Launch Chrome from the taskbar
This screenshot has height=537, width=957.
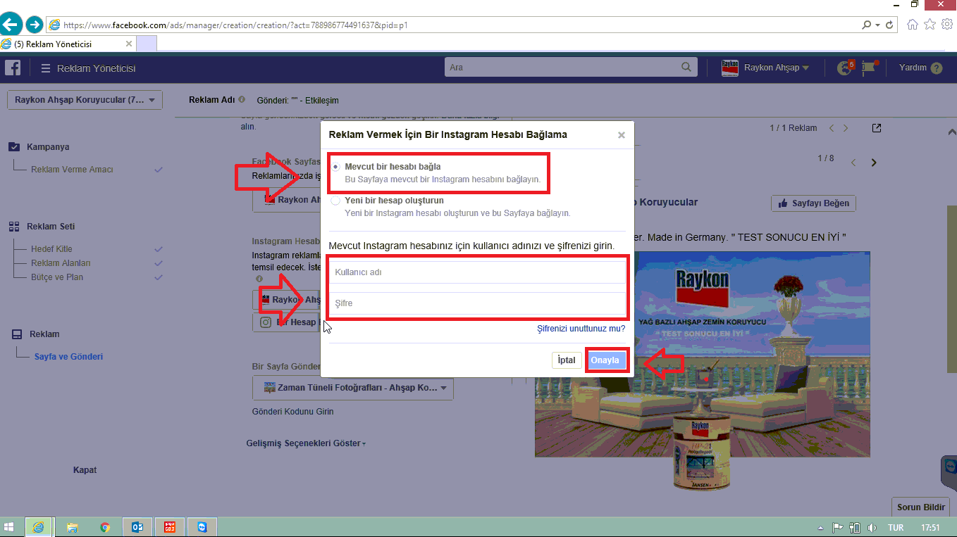point(105,527)
